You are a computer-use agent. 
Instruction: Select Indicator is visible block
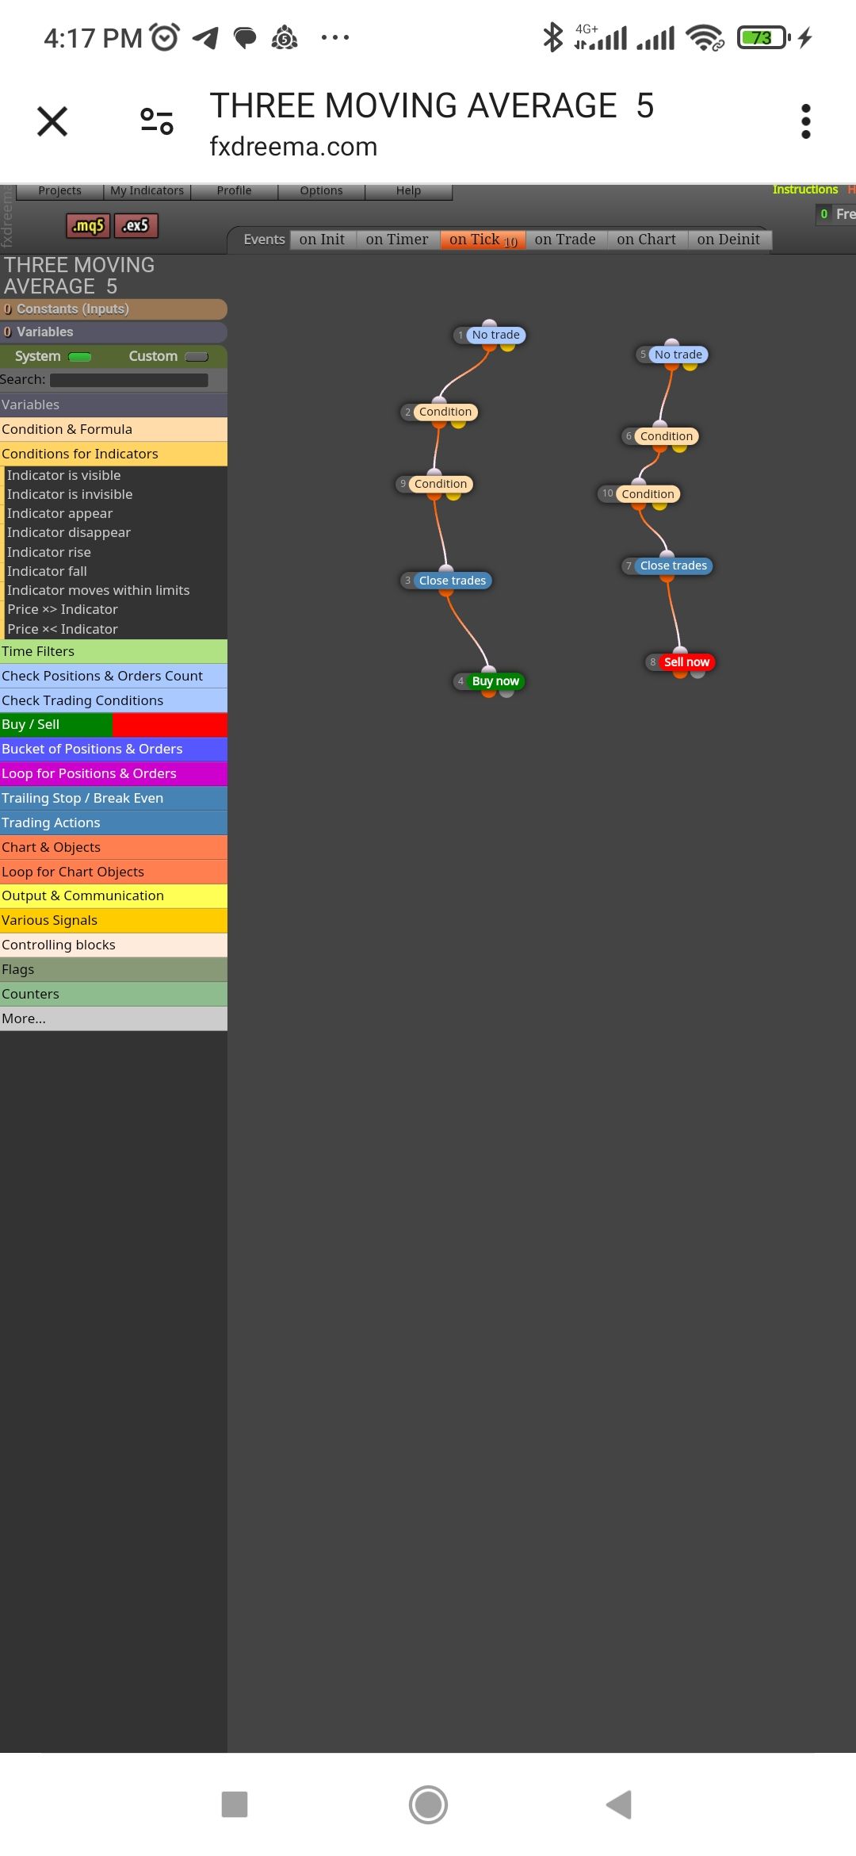(64, 475)
